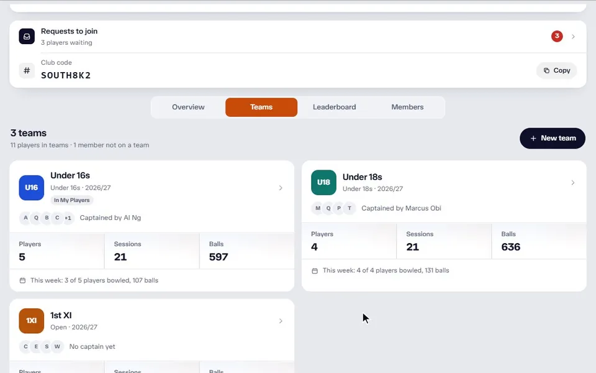Viewport: 596px width, 373px height.
Task: Click the red 3 requests badge
Action: tap(557, 36)
